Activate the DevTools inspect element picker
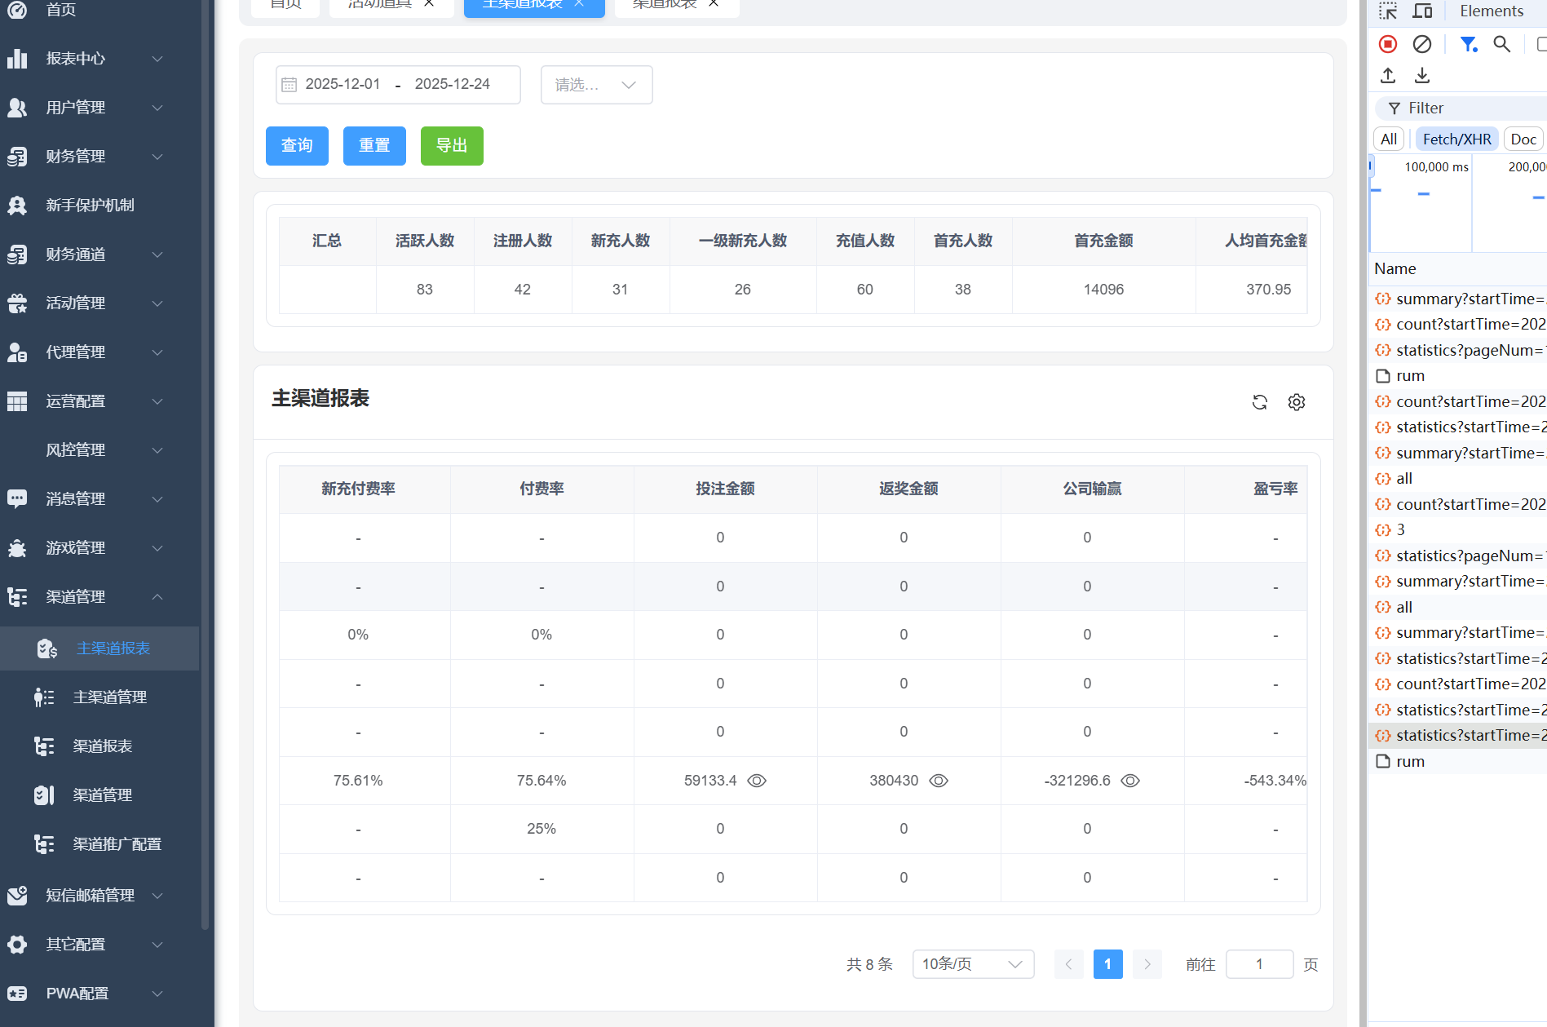Viewport: 1547px width, 1027px height. click(1388, 11)
